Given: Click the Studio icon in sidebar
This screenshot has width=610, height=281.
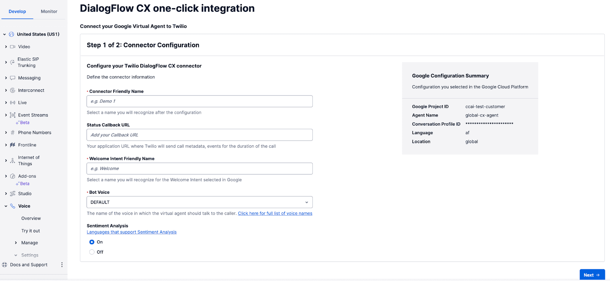Looking at the screenshot, I should click(x=13, y=194).
